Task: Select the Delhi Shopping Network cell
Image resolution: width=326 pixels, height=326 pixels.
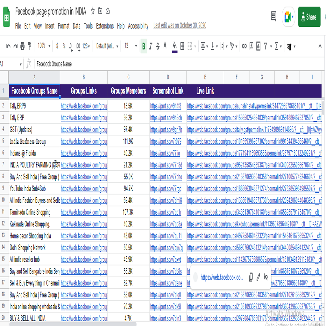Action: point(34,248)
